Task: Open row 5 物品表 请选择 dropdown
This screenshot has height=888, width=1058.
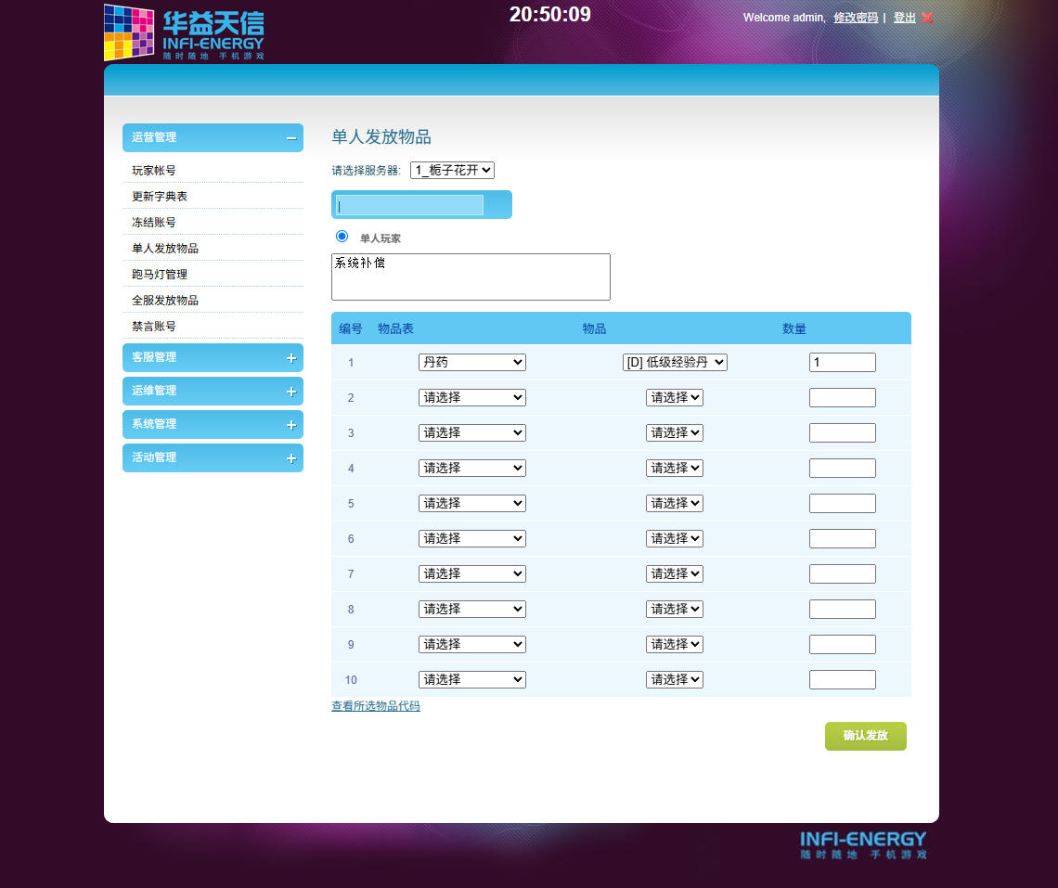Action: (x=472, y=503)
